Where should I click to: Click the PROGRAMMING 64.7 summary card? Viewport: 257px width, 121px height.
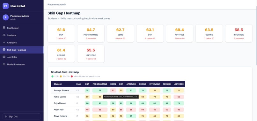click(91, 33)
